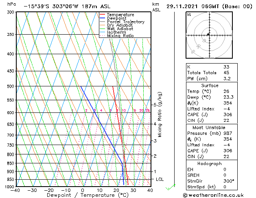Click the K index value 33
256x198 pixels.
[x=226, y=67]
